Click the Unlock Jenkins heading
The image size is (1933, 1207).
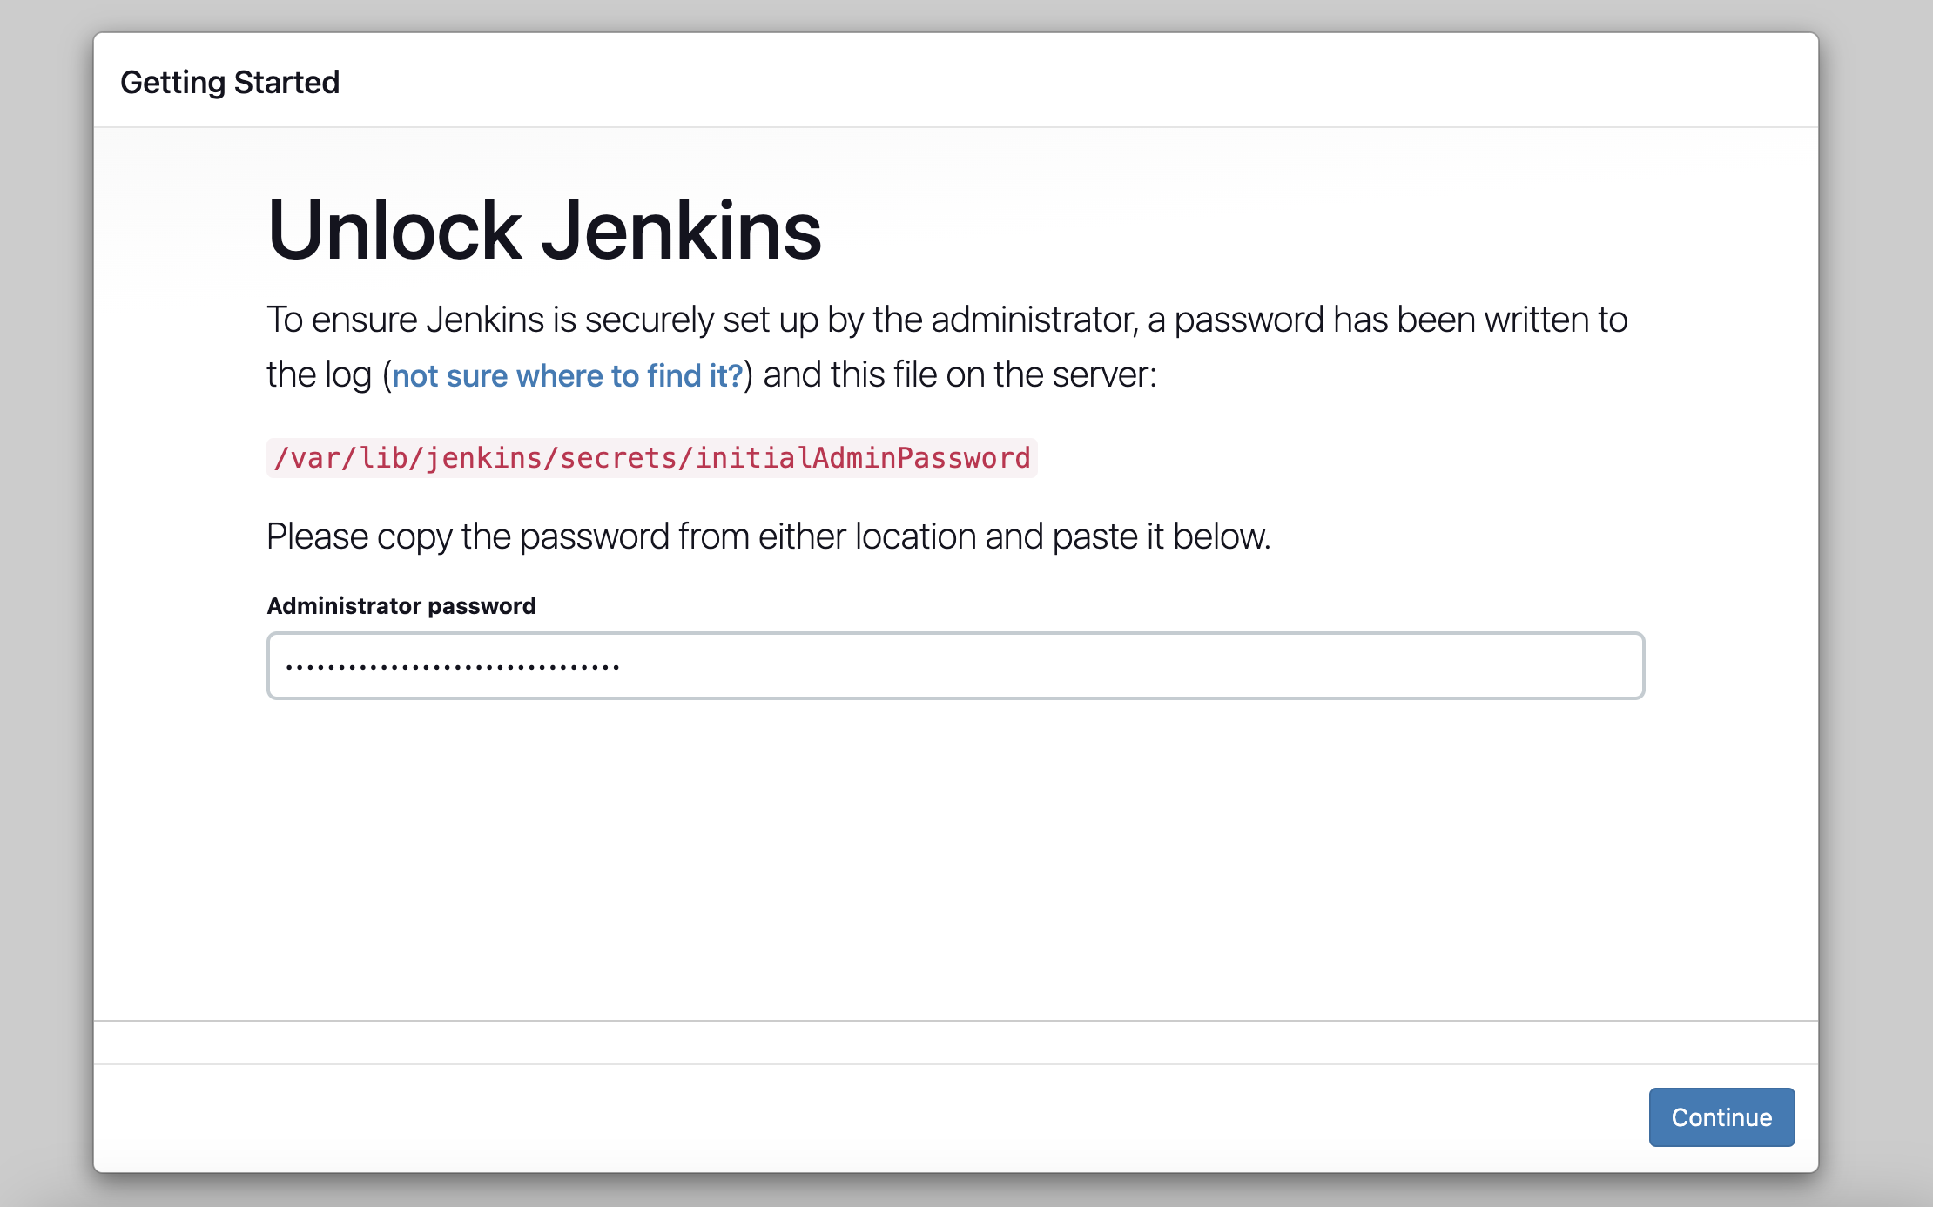[544, 230]
